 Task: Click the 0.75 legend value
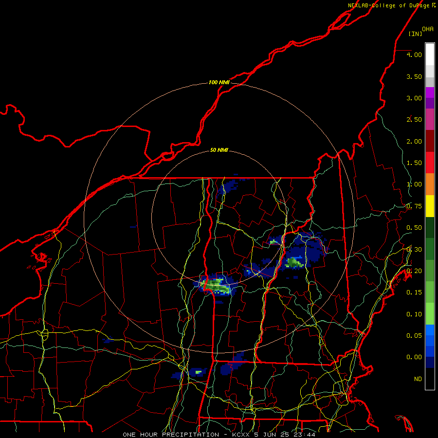tap(414, 206)
